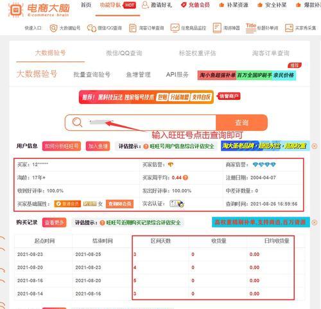
Task: Open the 安全补菜 nav link
Action: 275,5
